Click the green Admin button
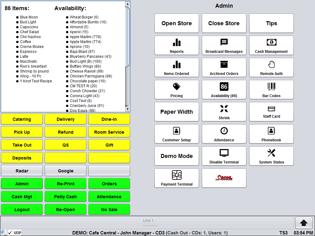This screenshot has height=236, width=315. pyautogui.click(x=22, y=184)
